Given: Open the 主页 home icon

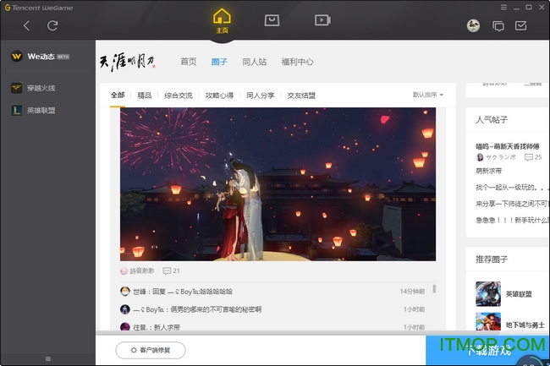Looking at the screenshot, I should [x=222, y=20].
